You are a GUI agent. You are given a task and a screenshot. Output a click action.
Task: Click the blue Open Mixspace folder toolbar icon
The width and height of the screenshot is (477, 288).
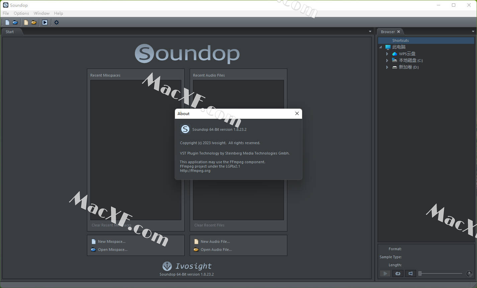[15, 22]
